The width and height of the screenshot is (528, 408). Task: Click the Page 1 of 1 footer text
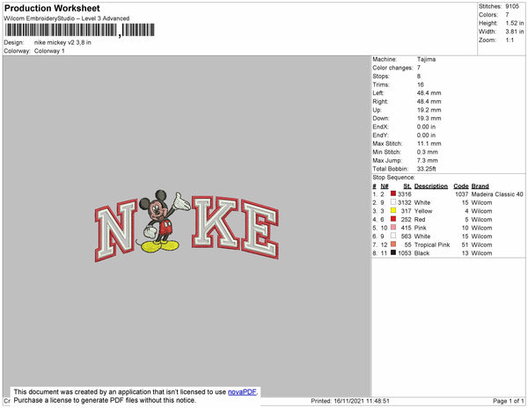pyautogui.click(x=509, y=401)
